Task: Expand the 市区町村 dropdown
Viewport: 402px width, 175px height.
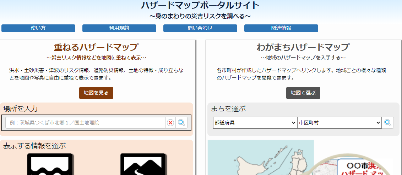Action: (339, 123)
